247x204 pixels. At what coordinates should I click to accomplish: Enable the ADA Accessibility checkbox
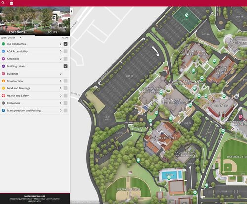coord(66,51)
